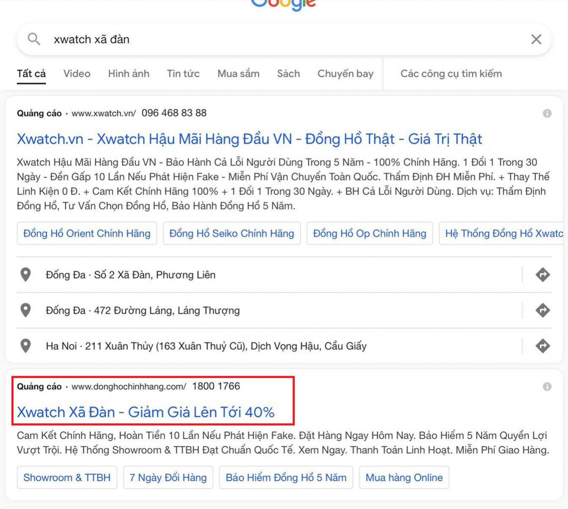Select address 472 Đường Láng, Láng Thượng
The image size is (568, 509).
coord(143,310)
